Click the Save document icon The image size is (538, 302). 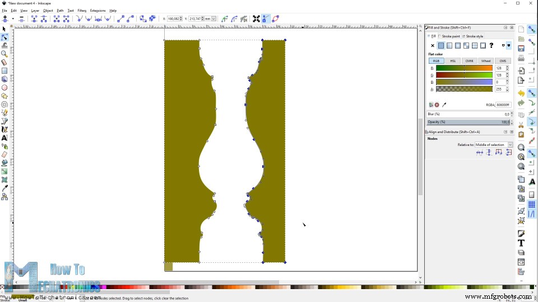(521, 49)
